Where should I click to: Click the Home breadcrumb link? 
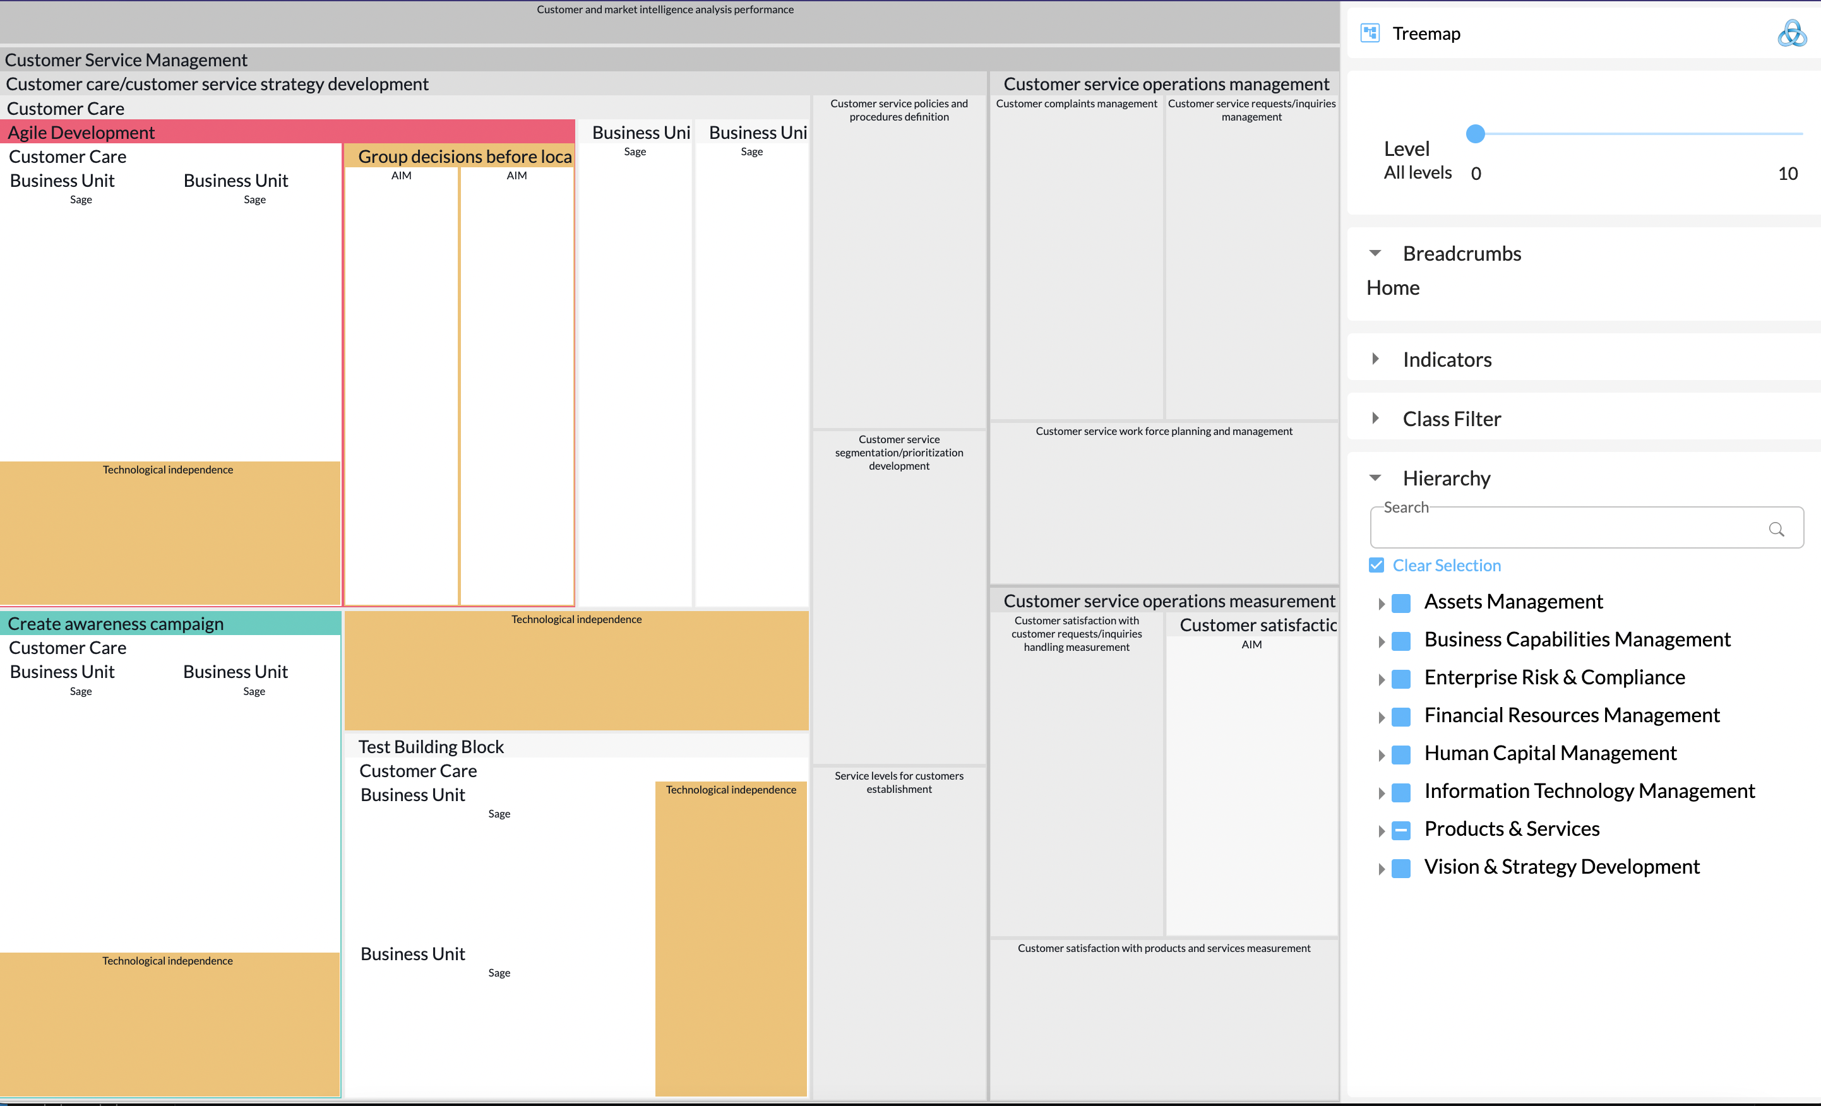point(1392,287)
